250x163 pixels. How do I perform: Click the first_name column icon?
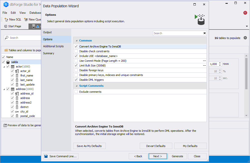(x=17, y=75)
